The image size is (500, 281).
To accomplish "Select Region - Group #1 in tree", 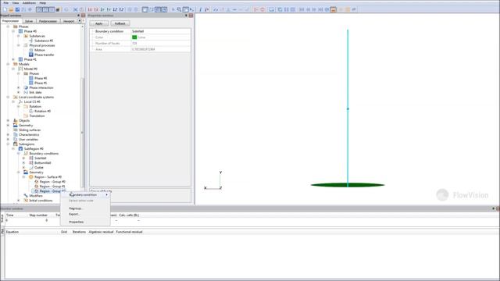I will tap(52, 187).
